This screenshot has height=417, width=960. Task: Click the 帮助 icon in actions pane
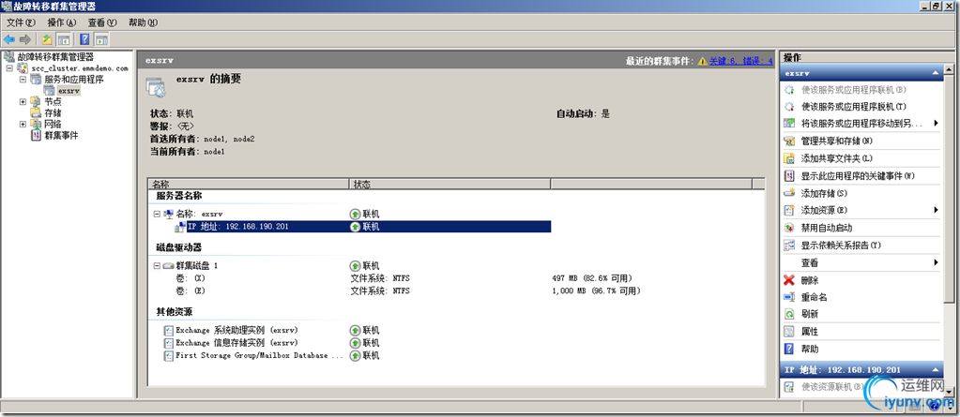point(789,350)
